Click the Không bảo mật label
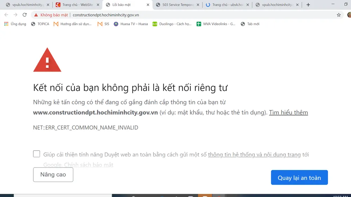Screen dimensions: 351x197 [x=54, y=15]
